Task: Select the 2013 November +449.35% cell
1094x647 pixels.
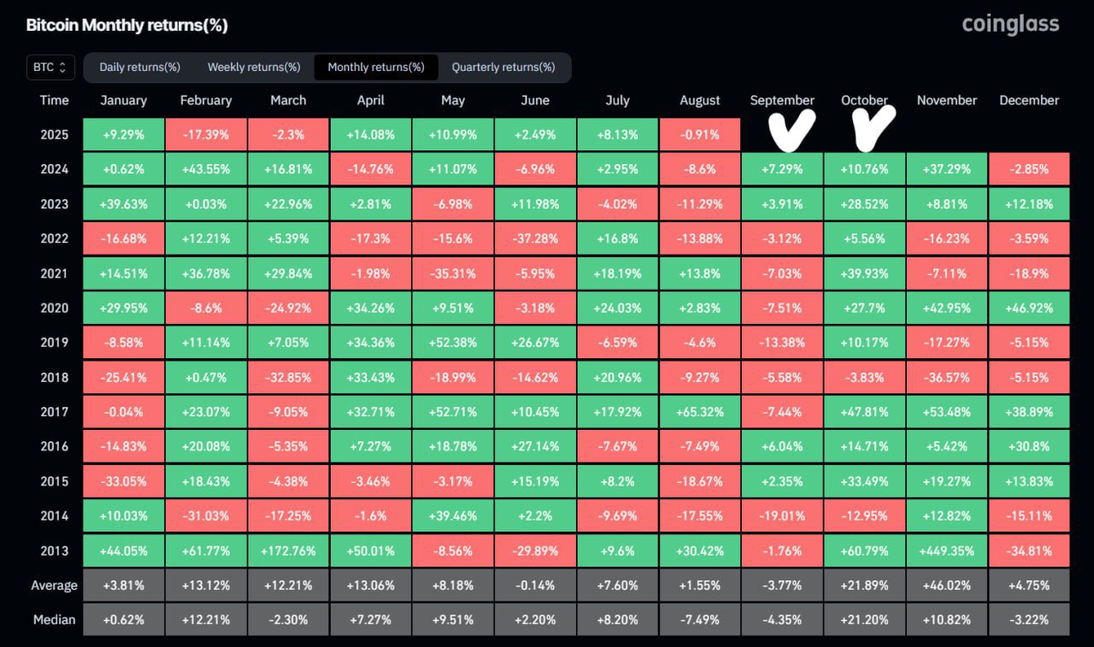Action: (946, 550)
